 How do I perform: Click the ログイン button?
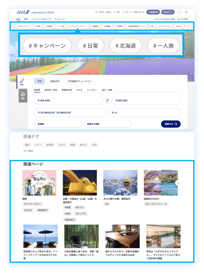tap(168, 12)
